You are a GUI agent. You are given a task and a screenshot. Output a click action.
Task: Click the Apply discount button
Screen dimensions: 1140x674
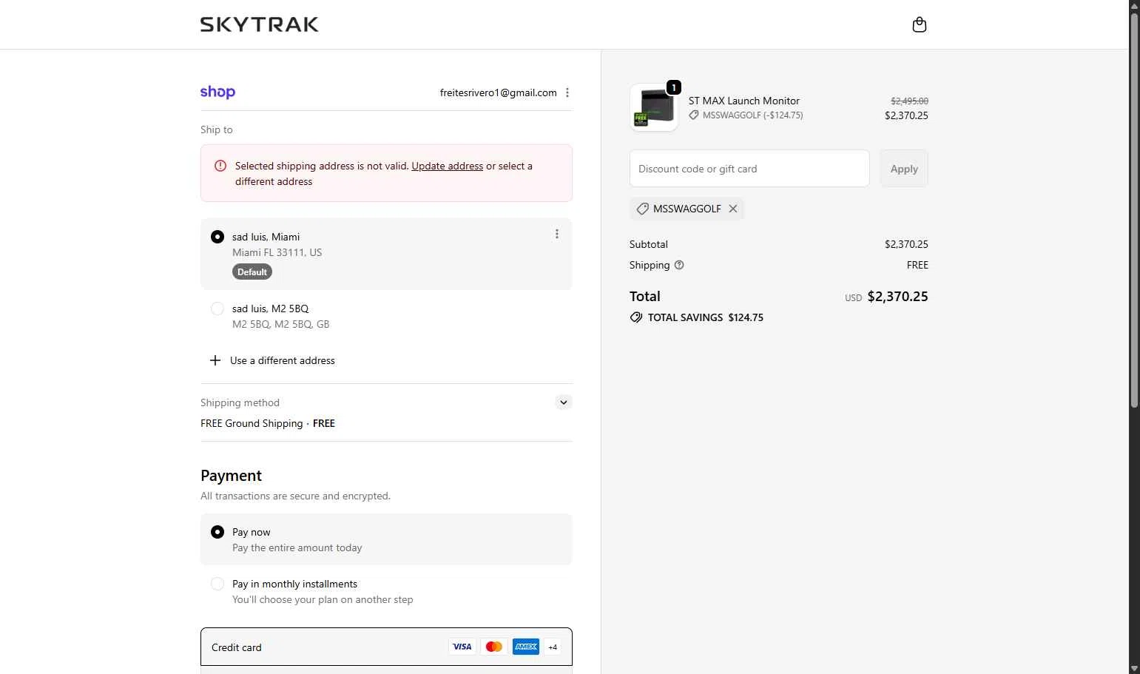pos(904,169)
